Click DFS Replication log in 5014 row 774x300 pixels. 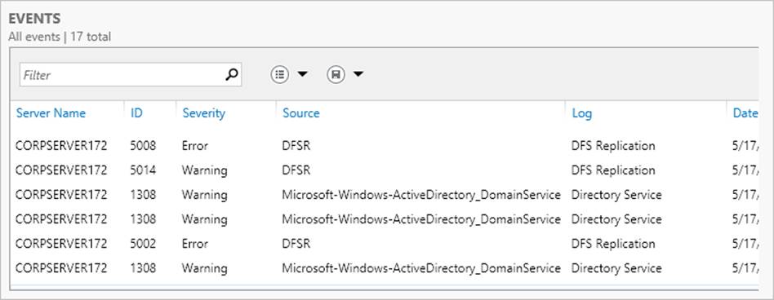[613, 171]
